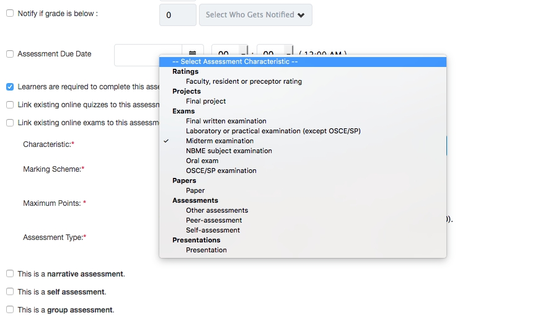Pick 'Peer-assessment' in the characteristic list
Screen dimensions: 540x328
coord(214,220)
